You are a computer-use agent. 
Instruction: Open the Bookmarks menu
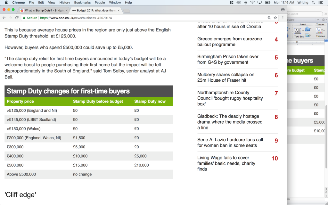(x=82, y=3)
